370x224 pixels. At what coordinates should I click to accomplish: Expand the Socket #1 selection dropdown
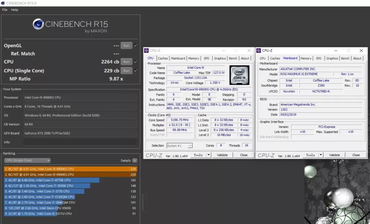click(x=180, y=146)
